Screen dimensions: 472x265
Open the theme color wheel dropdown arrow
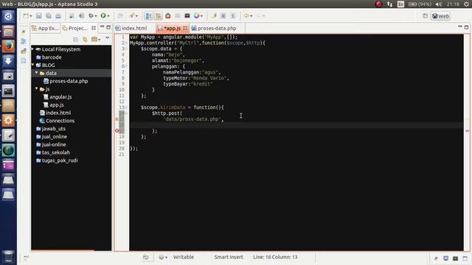[201, 16]
